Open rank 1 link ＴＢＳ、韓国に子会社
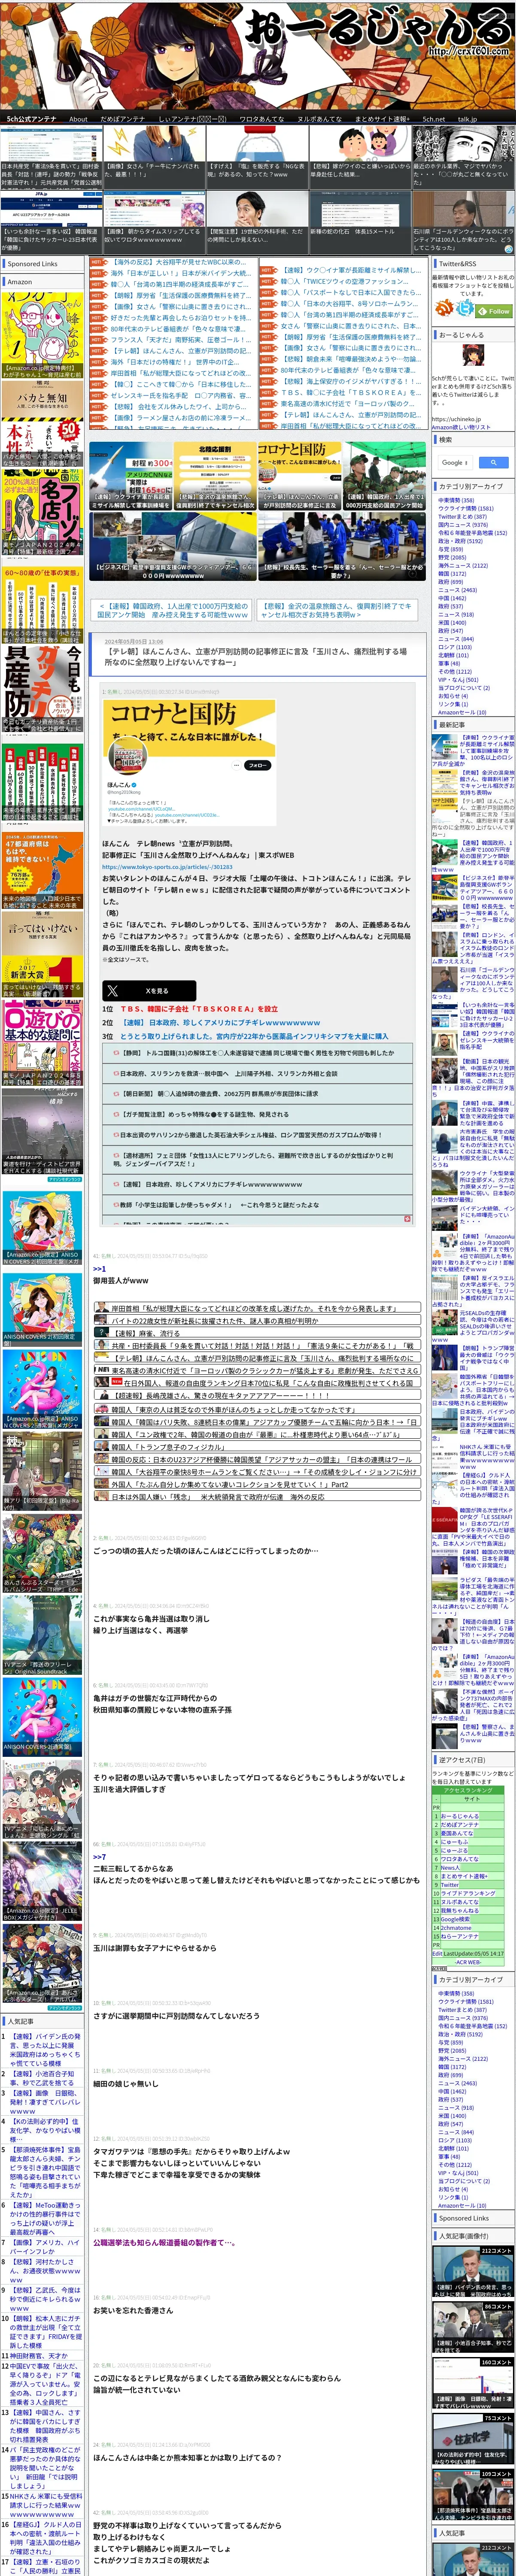Image resolution: width=516 pixels, height=2576 pixels. (199, 1009)
